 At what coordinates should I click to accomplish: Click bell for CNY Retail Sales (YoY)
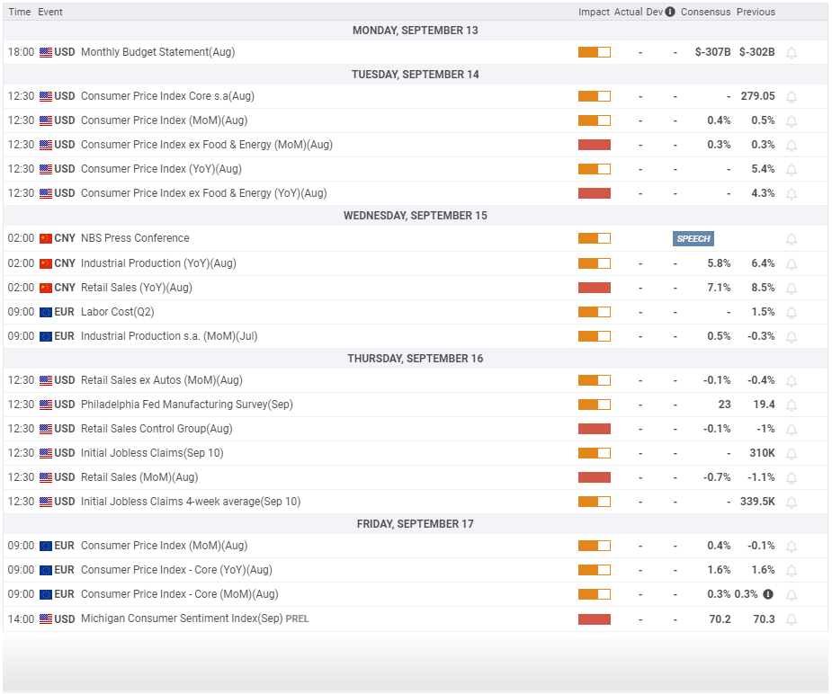coord(792,288)
